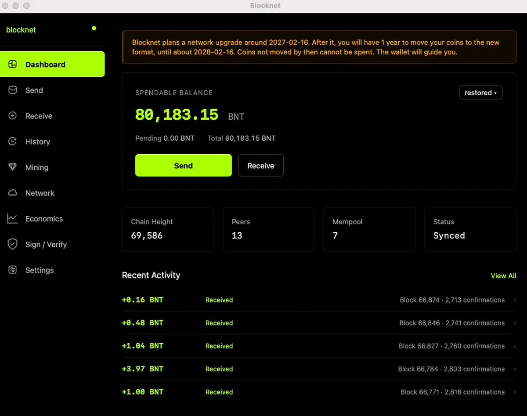Switch to the Network sidebar item

click(x=52, y=193)
